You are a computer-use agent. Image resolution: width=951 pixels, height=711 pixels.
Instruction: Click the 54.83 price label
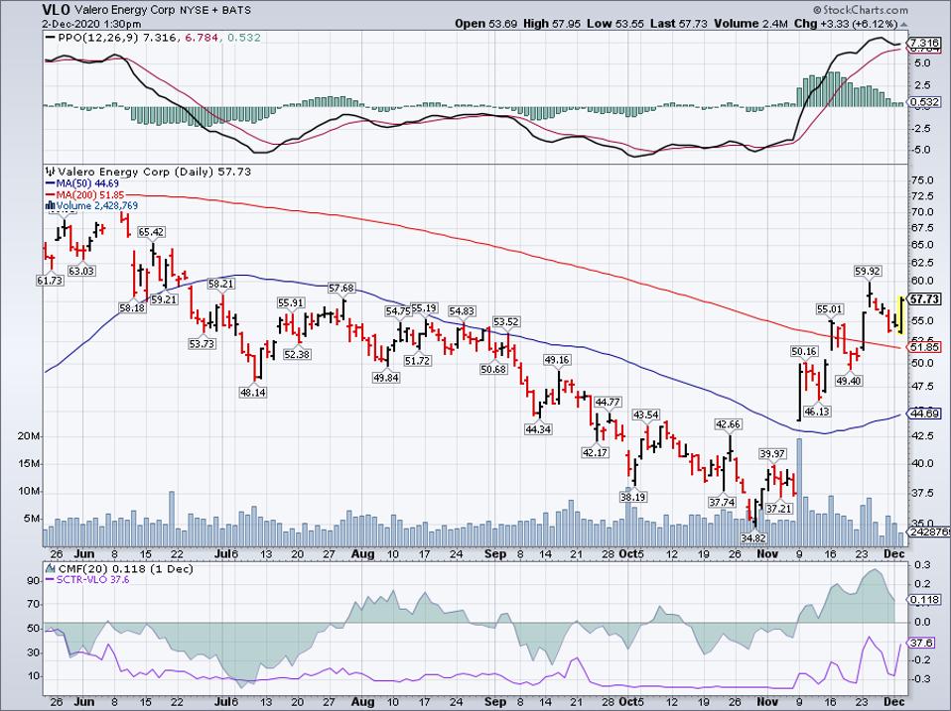click(x=462, y=311)
